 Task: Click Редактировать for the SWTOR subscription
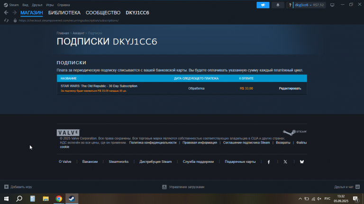pyautogui.click(x=290, y=89)
